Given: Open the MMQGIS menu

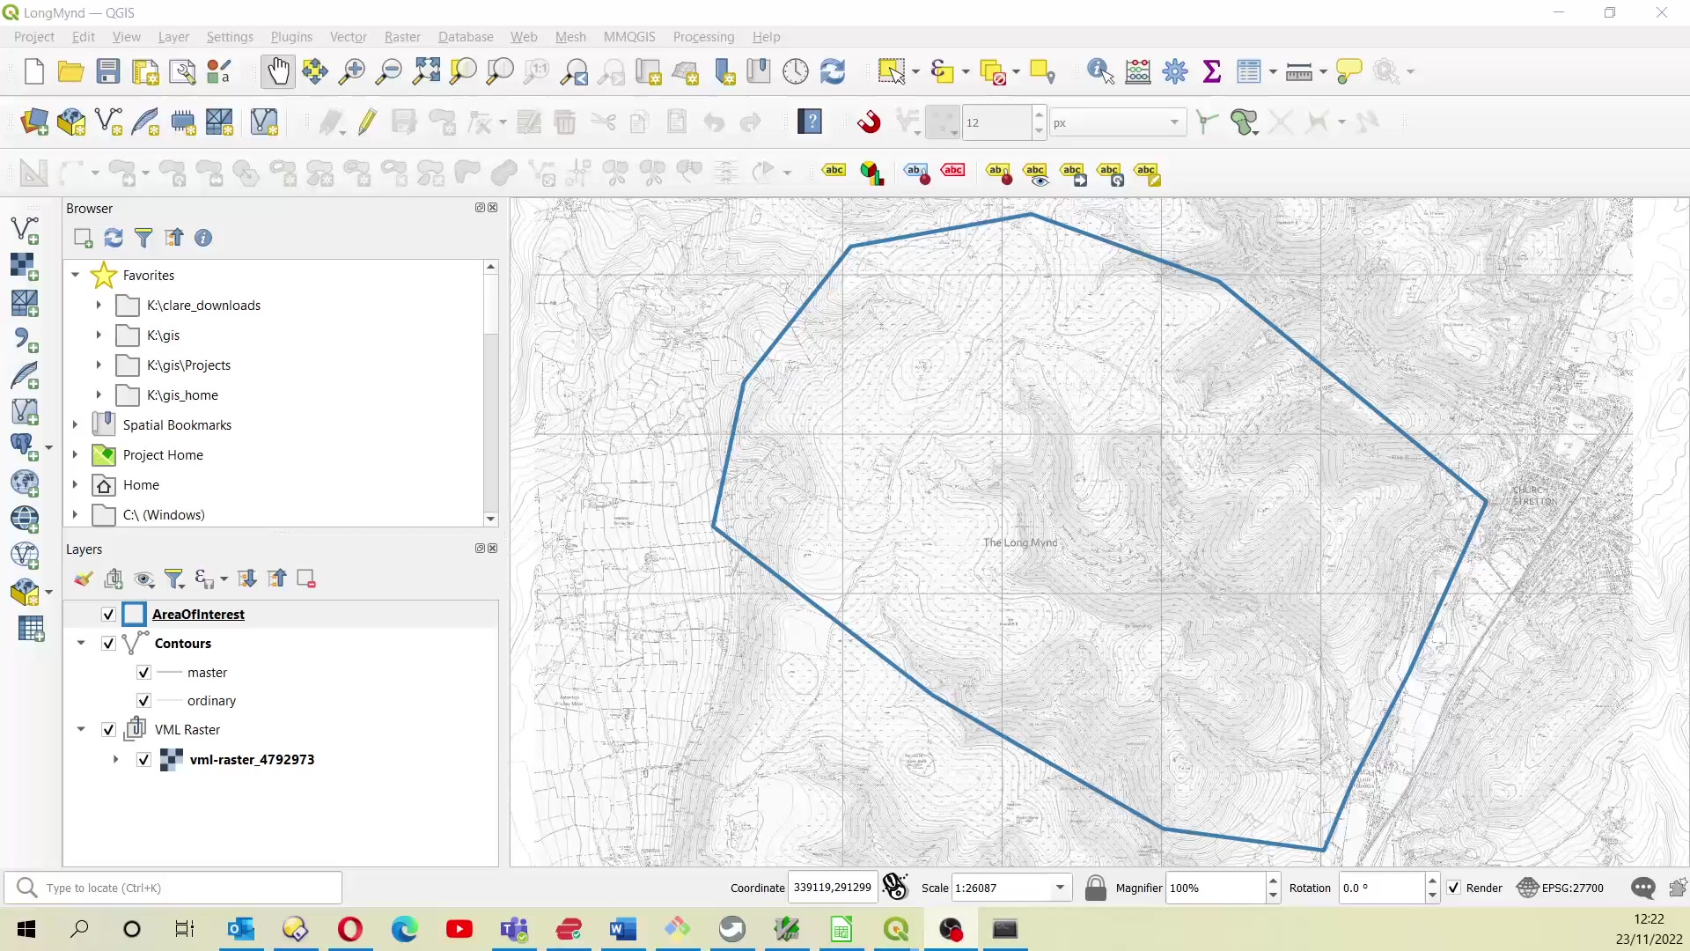Looking at the screenshot, I should tap(629, 36).
